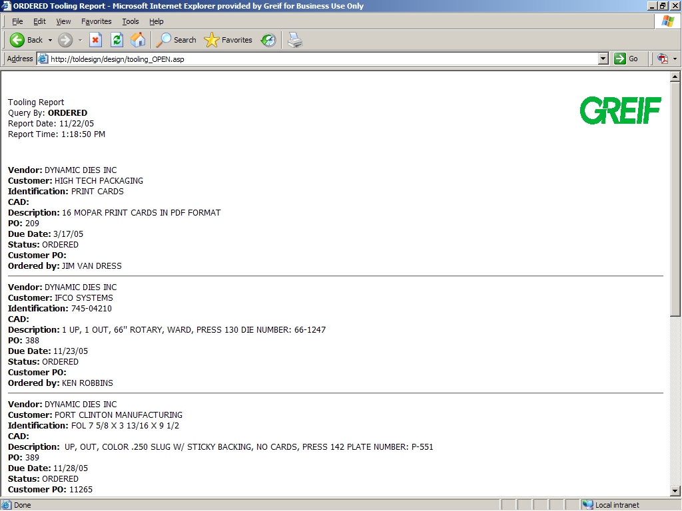Click the Back arrow button
The height and width of the screenshot is (511, 682).
point(26,40)
